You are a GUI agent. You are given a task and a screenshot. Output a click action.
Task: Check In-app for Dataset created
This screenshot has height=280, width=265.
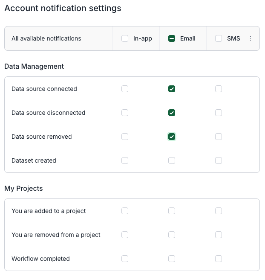pos(125,160)
